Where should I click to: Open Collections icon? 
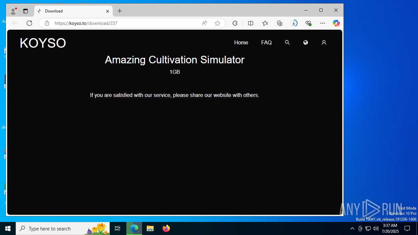tap(280, 23)
